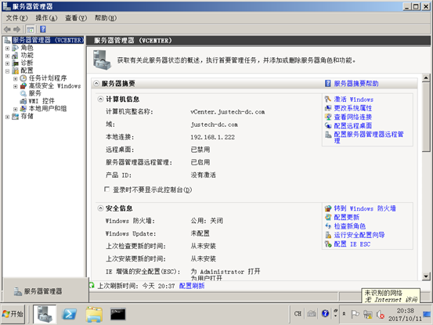
Task: Click the Back arrow toolbar icon
Action: click(x=8, y=29)
